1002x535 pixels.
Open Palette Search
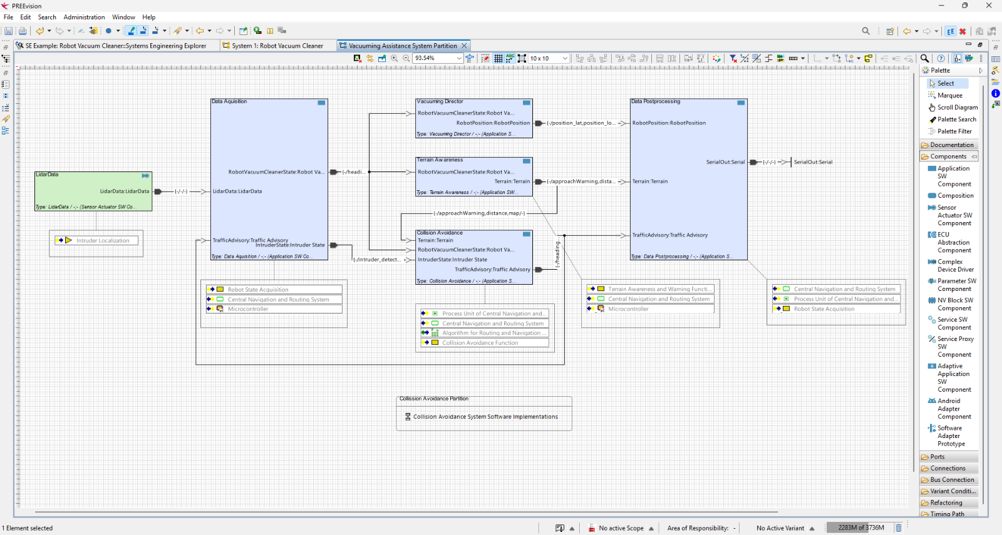[x=953, y=119]
